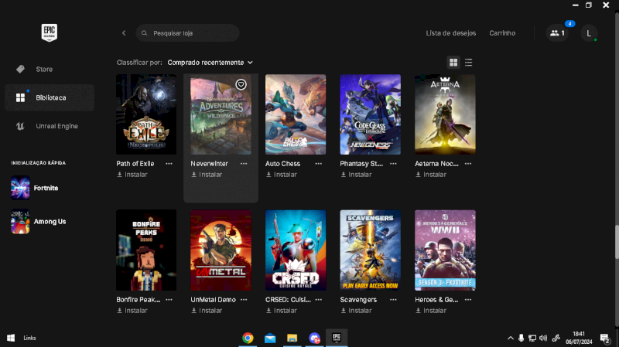
Task: Open Aeterna Noctis options menu
Action: (468, 164)
